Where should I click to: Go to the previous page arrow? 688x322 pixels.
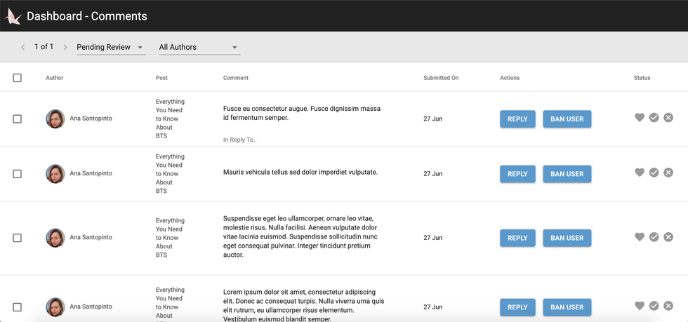(22, 47)
